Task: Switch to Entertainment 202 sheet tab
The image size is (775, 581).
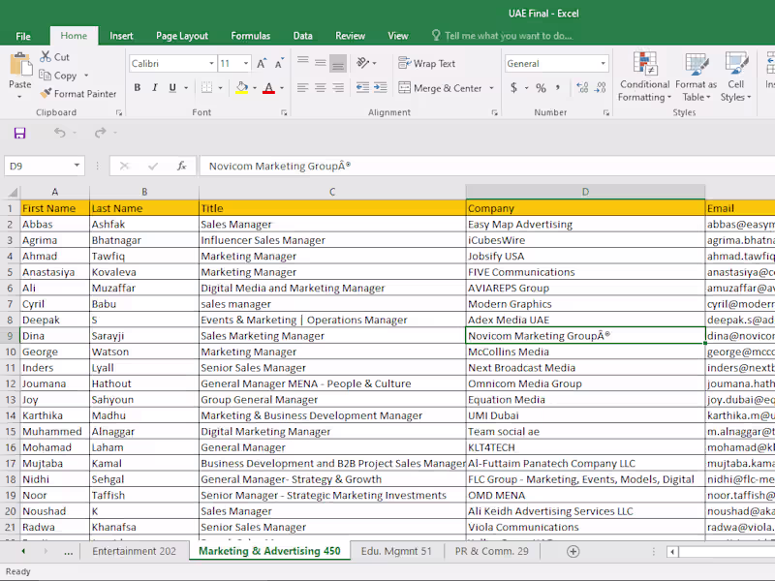Action: (134, 551)
